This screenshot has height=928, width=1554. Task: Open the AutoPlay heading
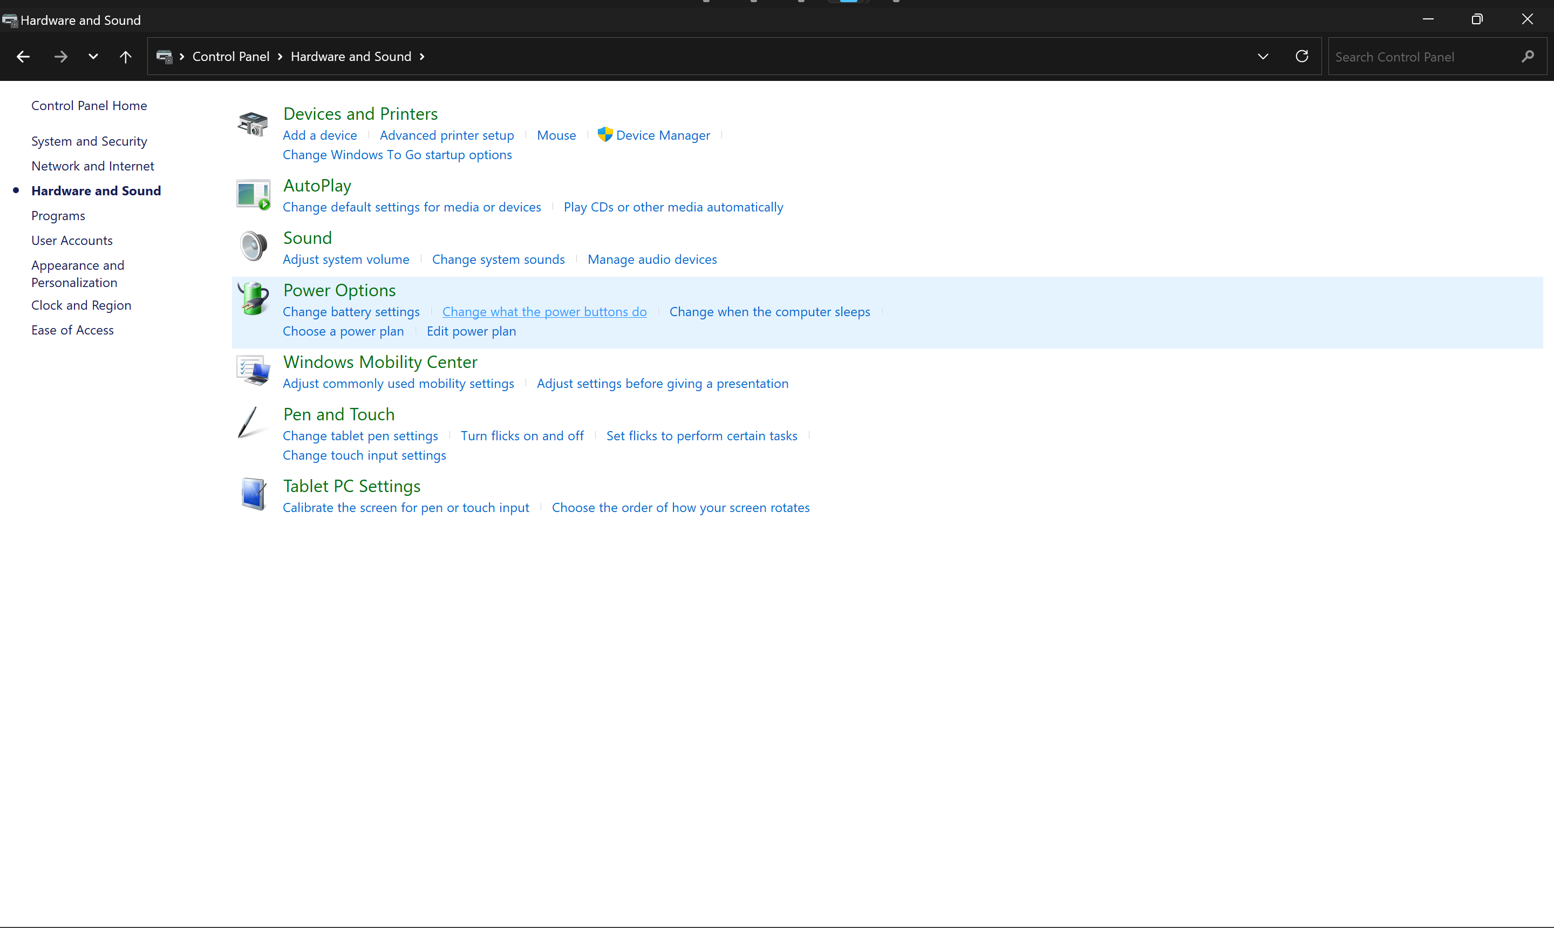coord(317,186)
